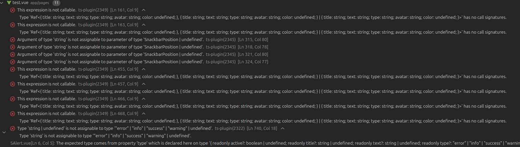Collapse details of Ln 161 error
This screenshot has width=520, height=147.
point(144,10)
